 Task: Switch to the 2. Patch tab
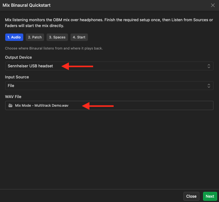click(35, 37)
